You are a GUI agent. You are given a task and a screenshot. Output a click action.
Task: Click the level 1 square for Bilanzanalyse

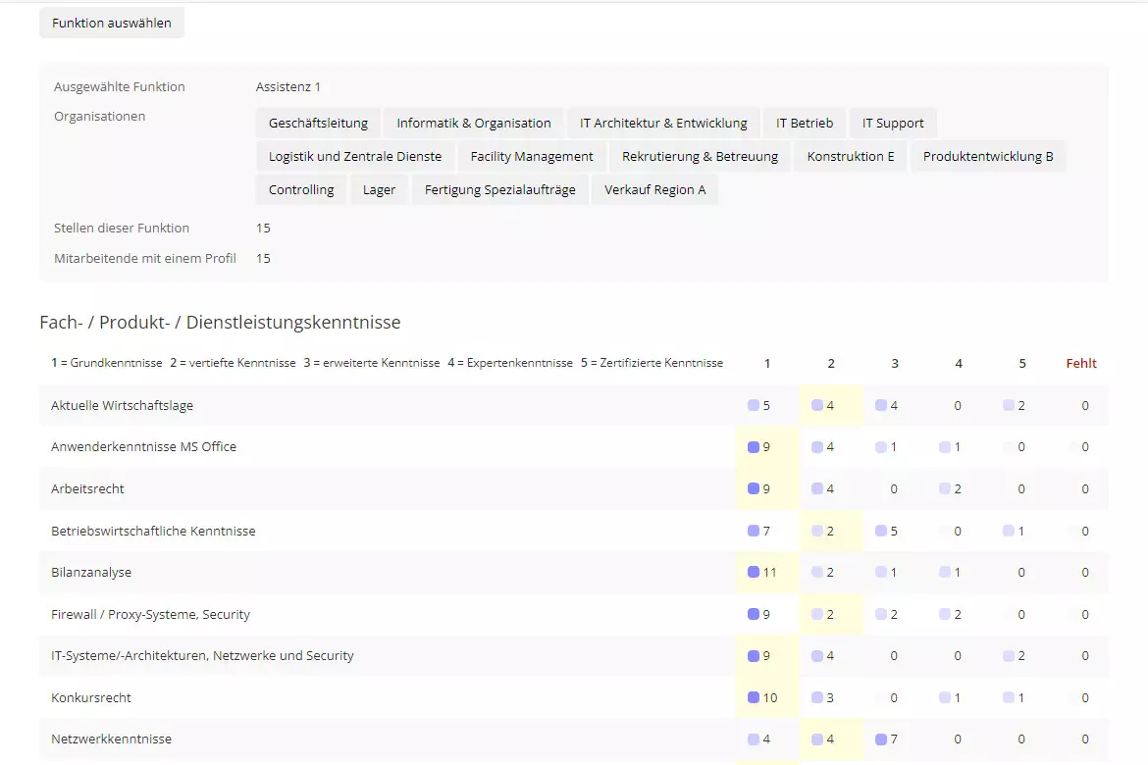point(754,572)
